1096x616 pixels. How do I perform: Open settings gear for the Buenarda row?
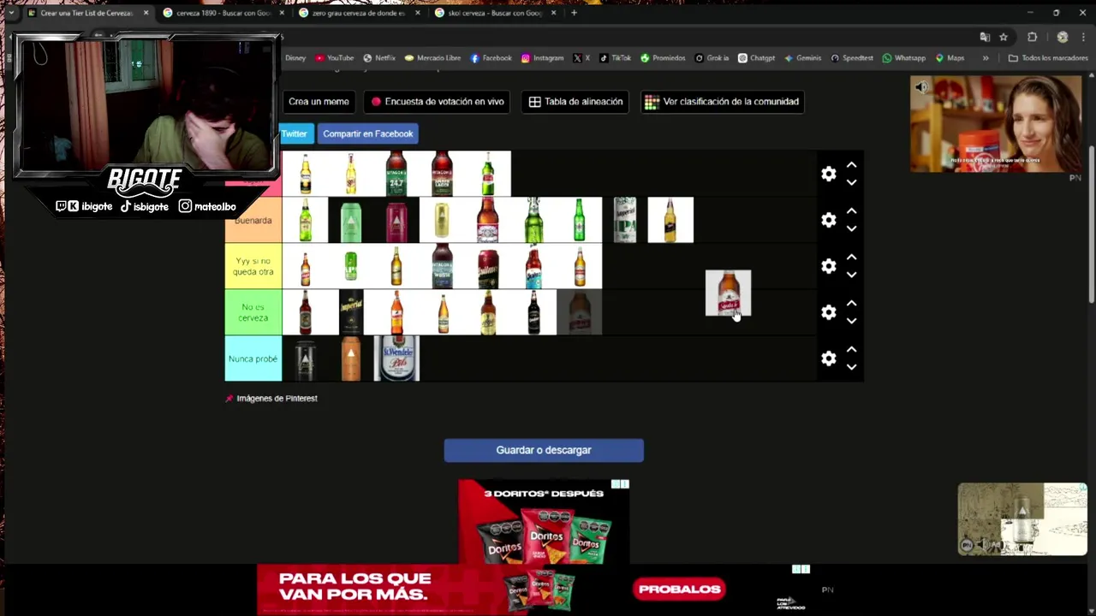point(828,220)
